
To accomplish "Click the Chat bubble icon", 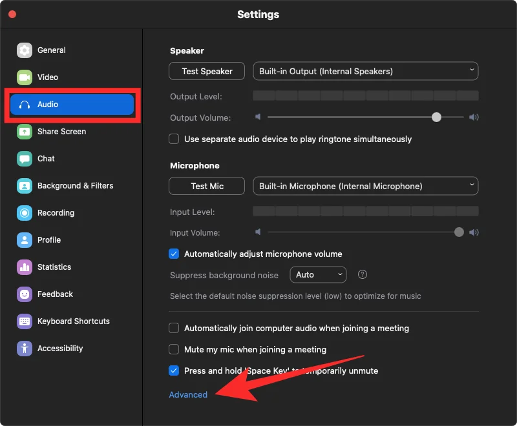I will 25,159.
